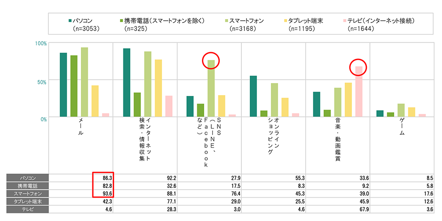Click the yellow タブレット端末 legend swatch
The image size is (442, 221).
point(285,20)
